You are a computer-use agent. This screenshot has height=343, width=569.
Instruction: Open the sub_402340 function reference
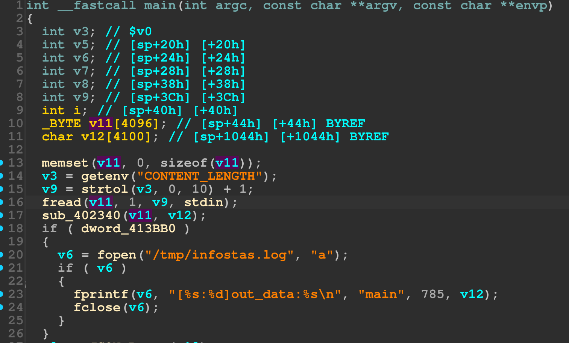[x=81, y=215]
